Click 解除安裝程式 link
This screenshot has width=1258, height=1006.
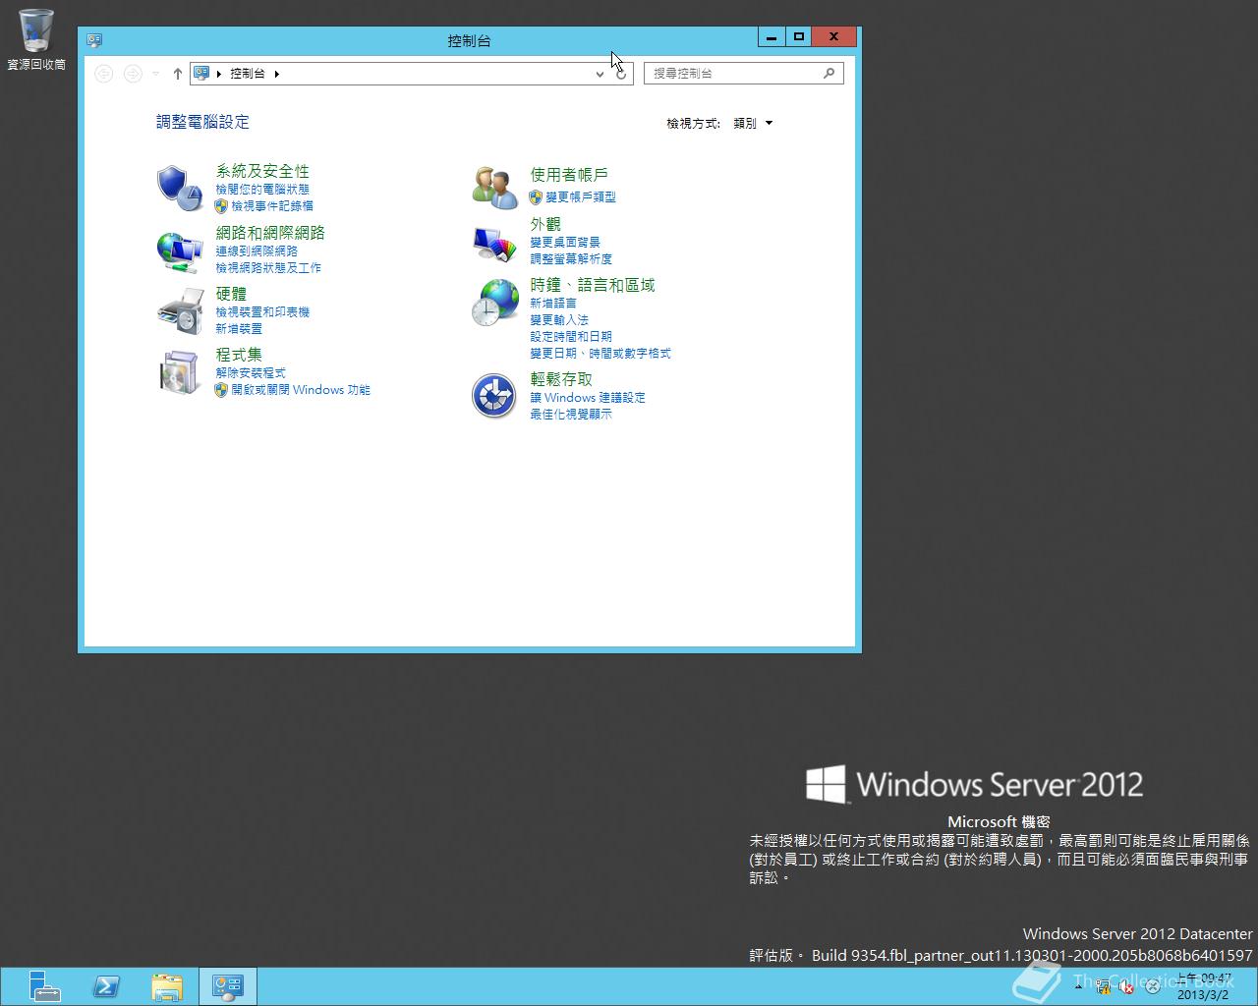click(x=251, y=373)
